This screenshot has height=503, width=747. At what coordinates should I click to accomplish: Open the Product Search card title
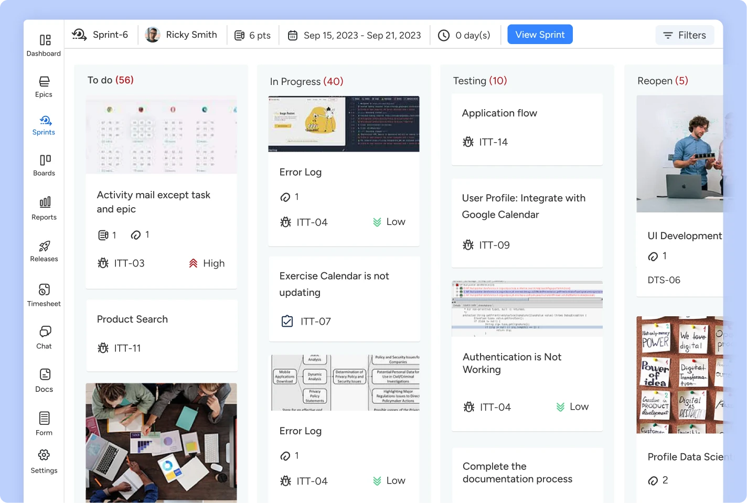click(132, 319)
